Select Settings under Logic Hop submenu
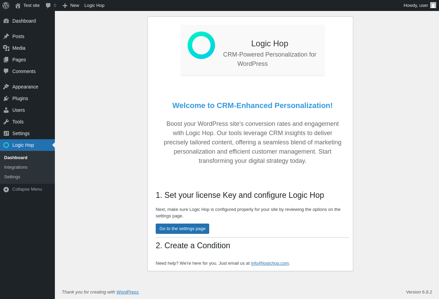 (12, 177)
